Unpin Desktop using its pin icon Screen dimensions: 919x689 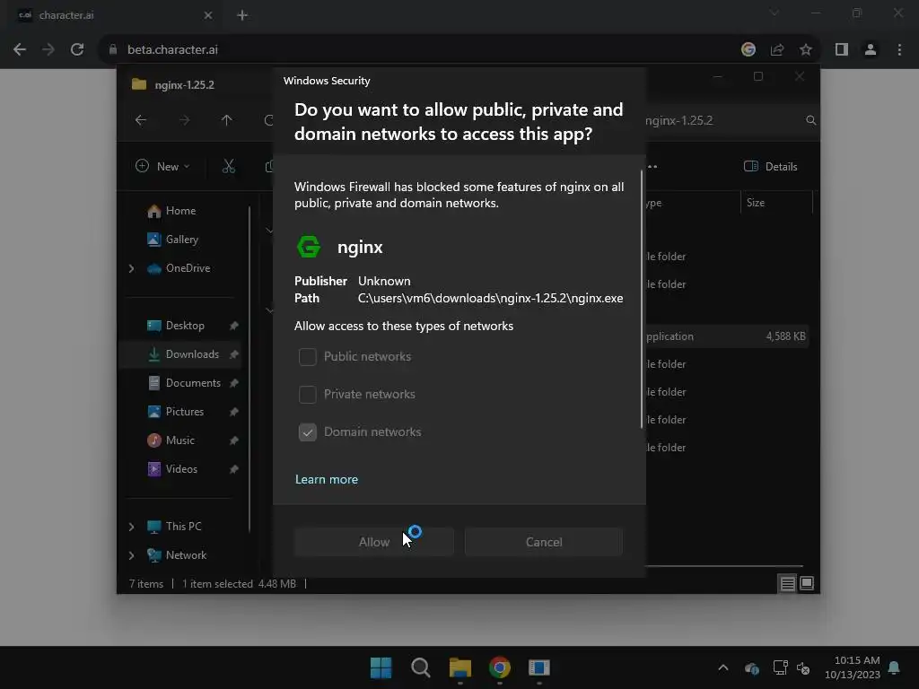tap(234, 326)
